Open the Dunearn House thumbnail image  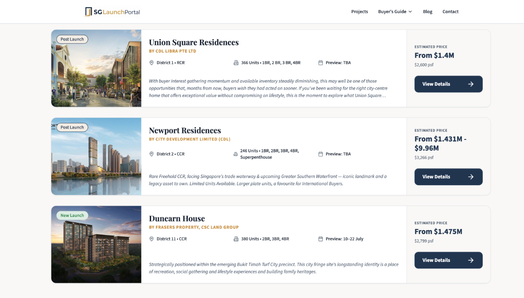(96, 244)
